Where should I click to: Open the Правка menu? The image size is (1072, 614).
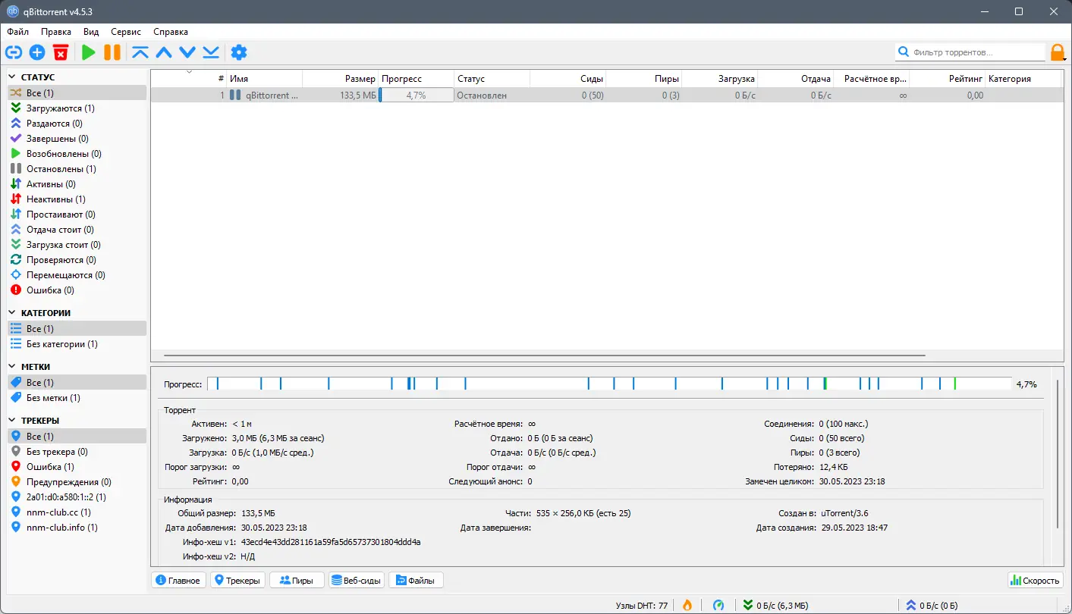pos(56,32)
